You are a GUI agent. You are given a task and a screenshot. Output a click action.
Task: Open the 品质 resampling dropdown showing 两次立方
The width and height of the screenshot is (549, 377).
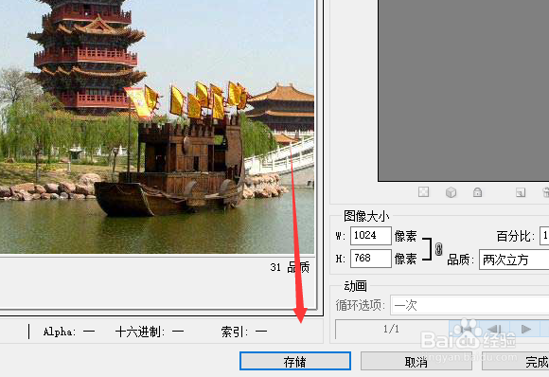(x=514, y=260)
